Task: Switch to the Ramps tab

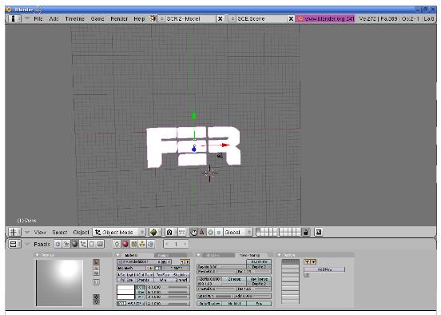Action: [x=170, y=255]
